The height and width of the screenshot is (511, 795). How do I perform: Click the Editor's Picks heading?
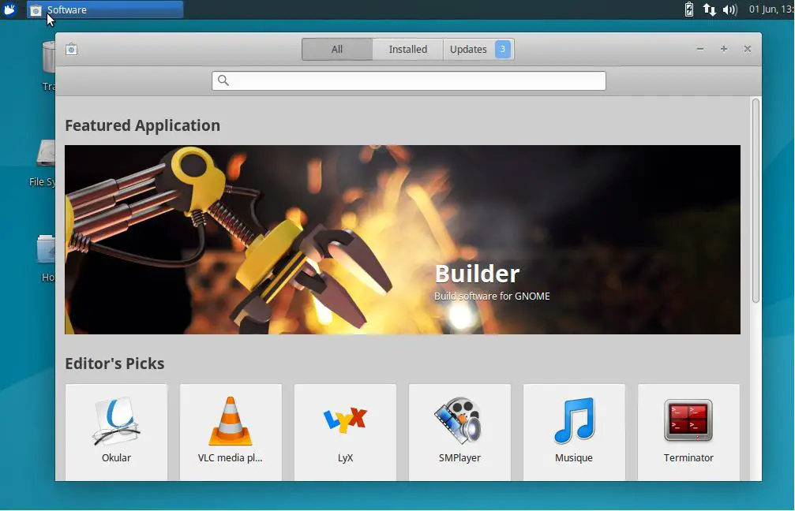[114, 364]
